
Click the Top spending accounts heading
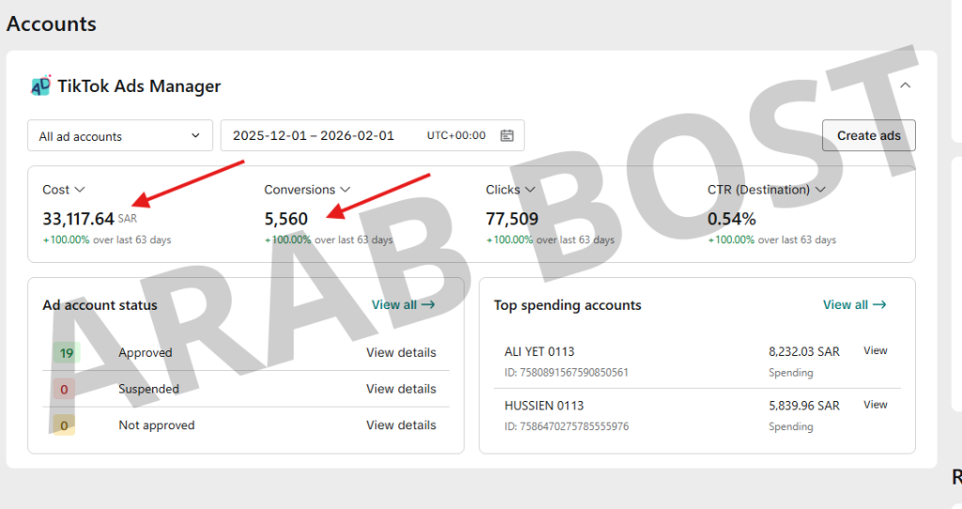click(x=567, y=305)
